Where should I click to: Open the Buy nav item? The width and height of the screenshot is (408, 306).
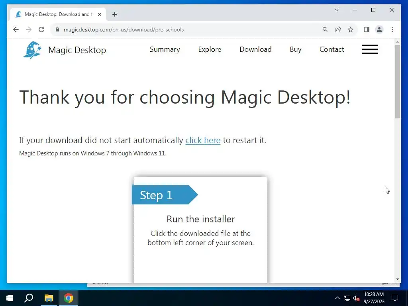point(295,49)
